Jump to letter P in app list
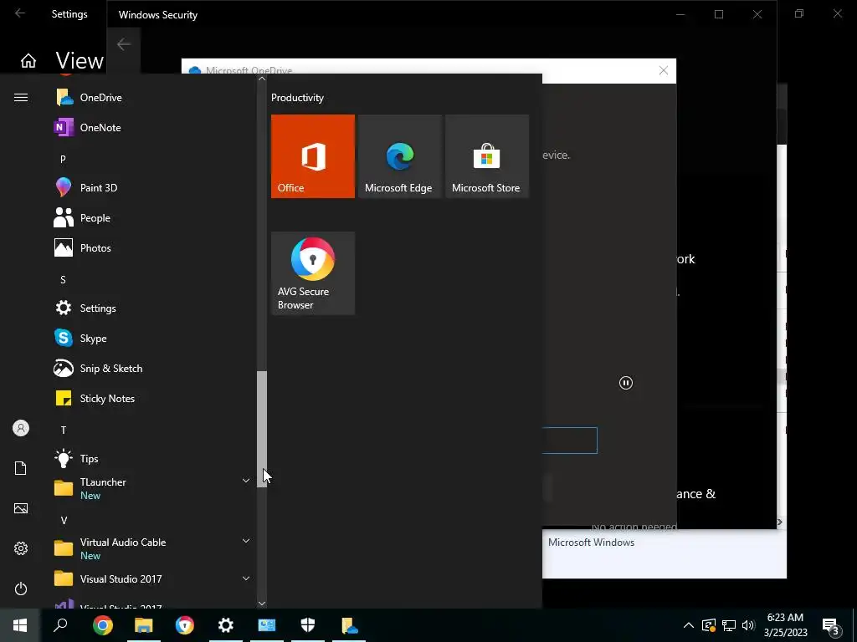This screenshot has height=642, width=857. [x=63, y=160]
